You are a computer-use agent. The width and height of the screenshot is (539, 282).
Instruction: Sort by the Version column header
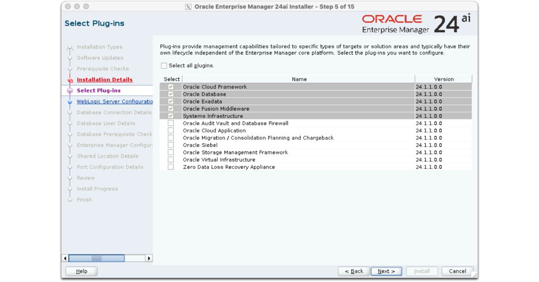(x=444, y=79)
